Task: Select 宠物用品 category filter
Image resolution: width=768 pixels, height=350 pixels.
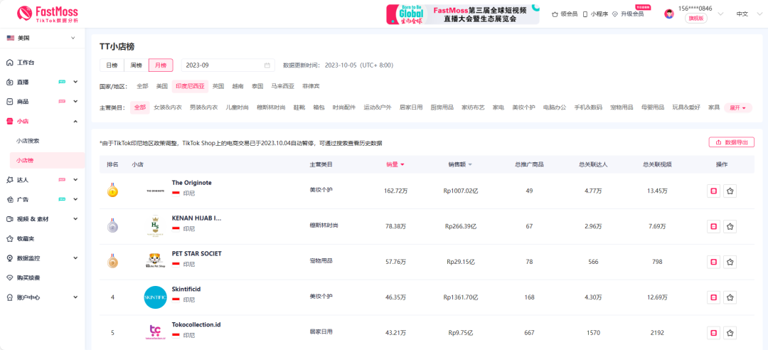Action: pos(622,107)
